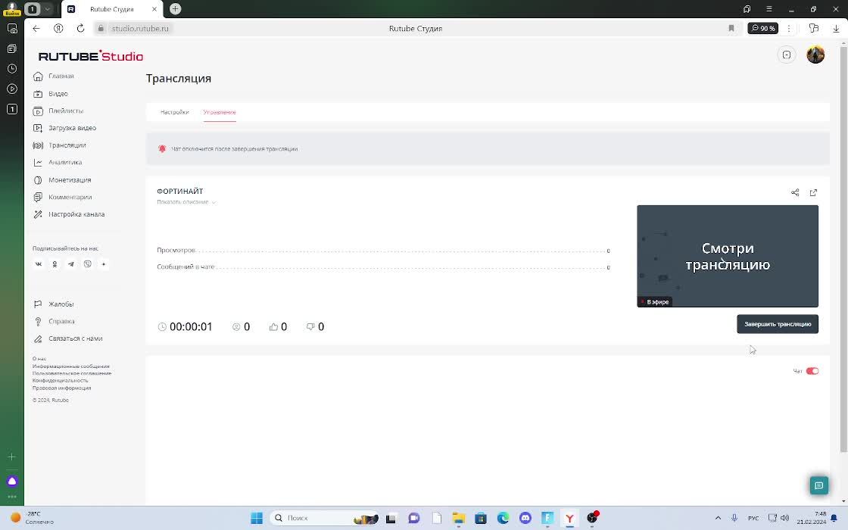The width and height of the screenshot is (848, 530).
Task: Open the Zen (plus star) social link
Action: [104, 264]
